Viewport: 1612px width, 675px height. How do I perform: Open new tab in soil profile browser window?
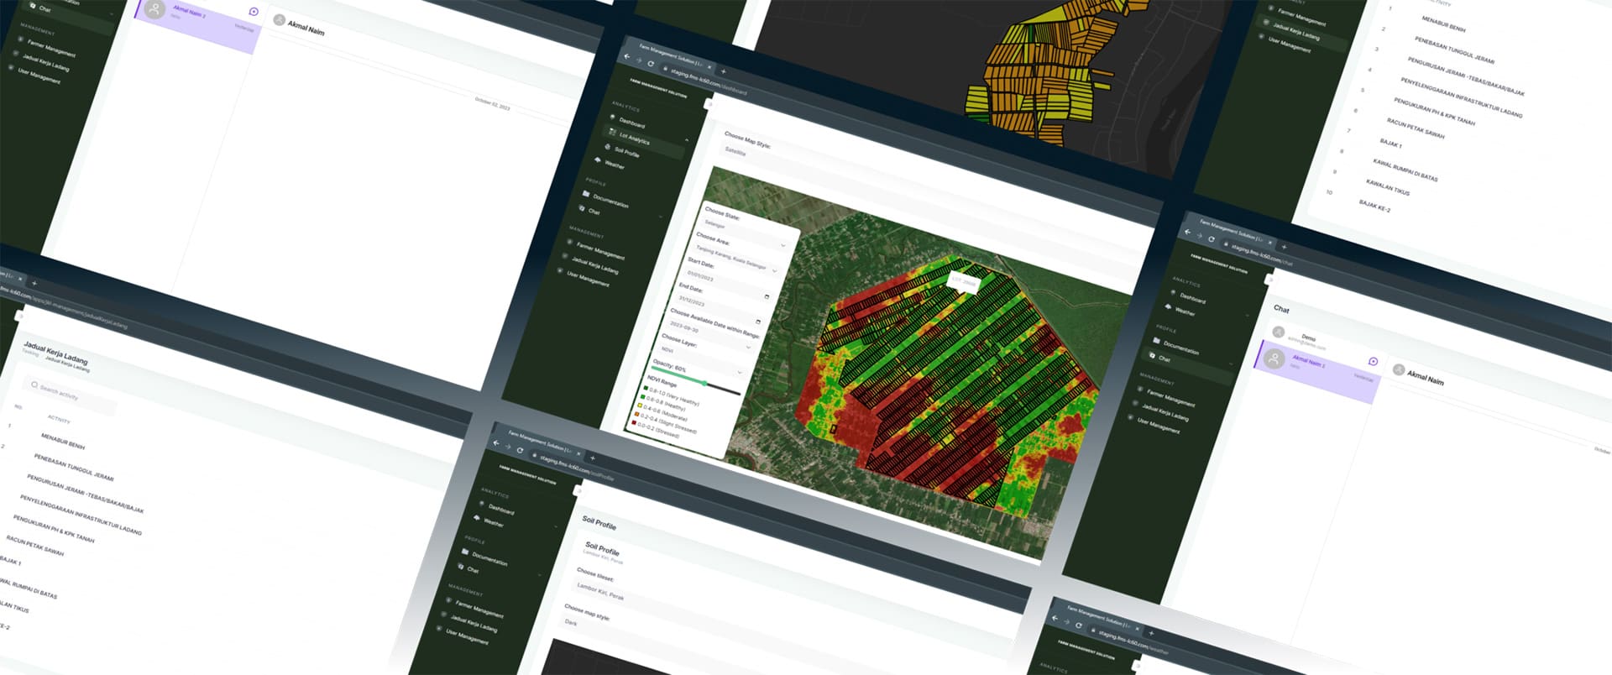click(593, 458)
